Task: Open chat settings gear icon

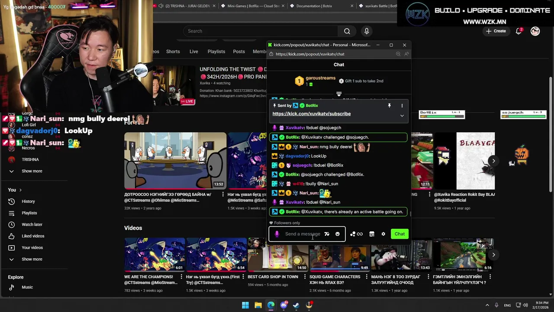Action: (383, 234)
